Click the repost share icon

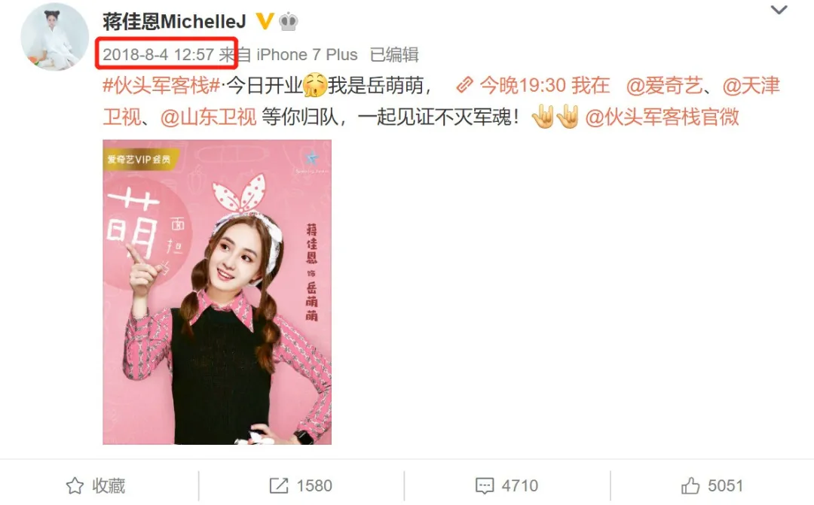point(279,486)
